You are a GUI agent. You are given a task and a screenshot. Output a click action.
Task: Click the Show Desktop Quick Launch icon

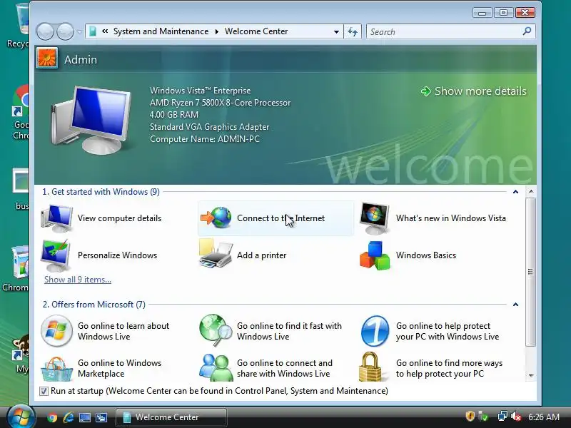pyautogui.click(x=85, y=417)
